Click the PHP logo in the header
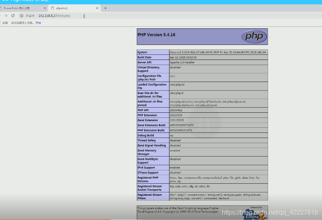 (x=254, y=37)
